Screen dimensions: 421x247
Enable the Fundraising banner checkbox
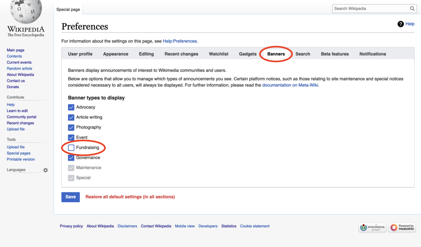click(71, 148)
